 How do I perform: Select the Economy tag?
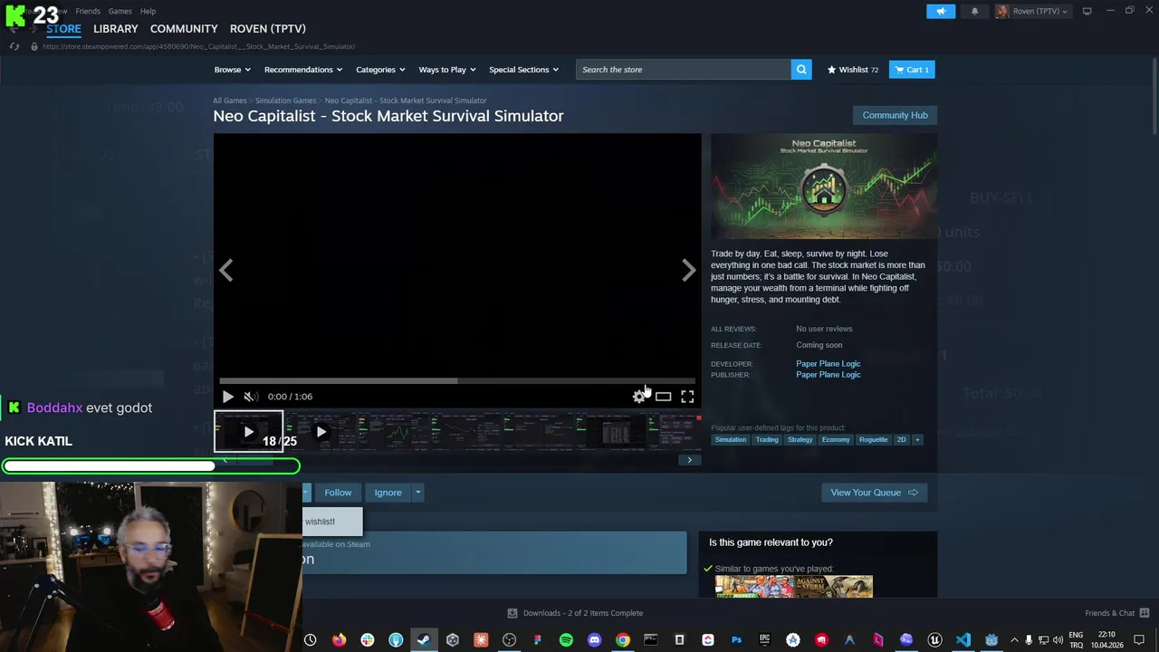[x=836, y=440]
